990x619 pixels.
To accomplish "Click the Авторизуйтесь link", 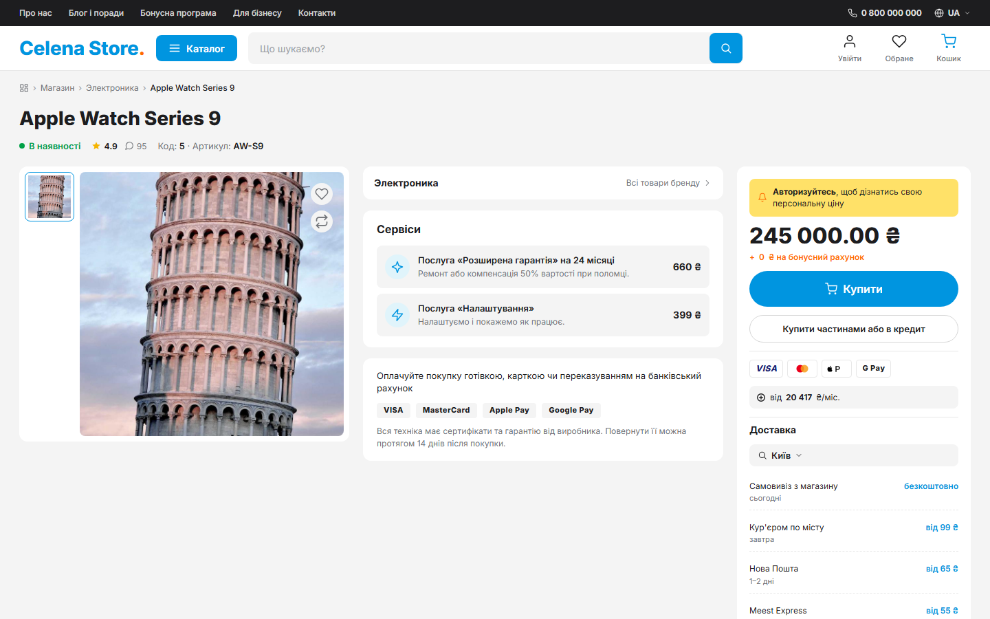I will click(804, 192).
